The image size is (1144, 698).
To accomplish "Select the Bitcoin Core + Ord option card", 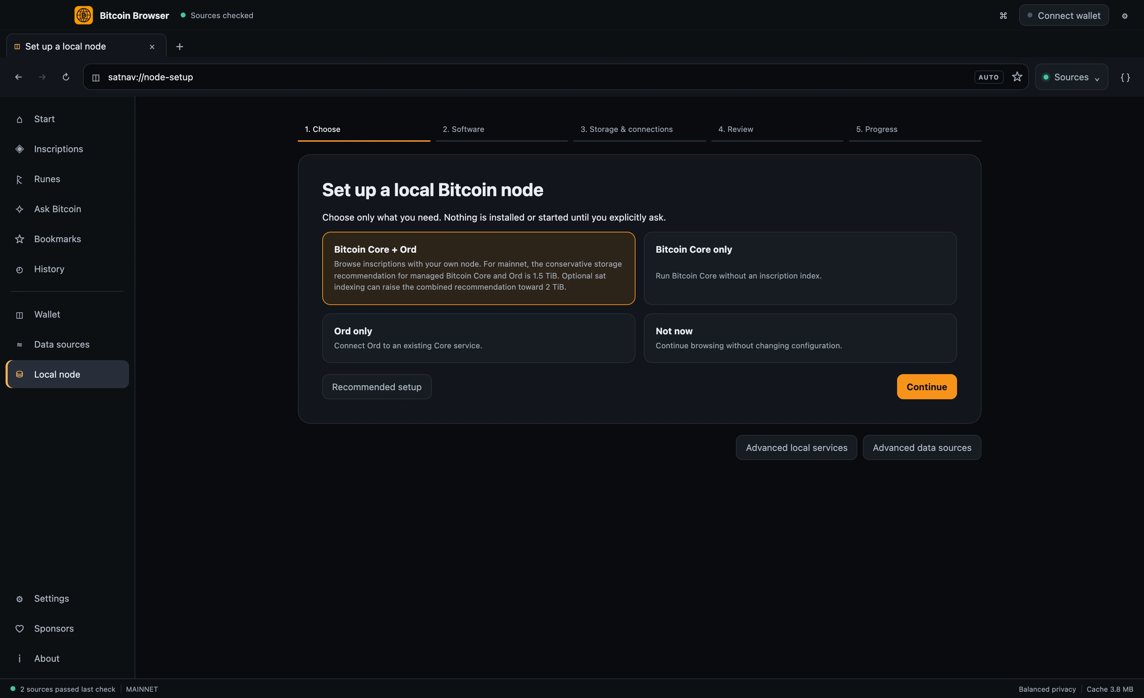I will click(479, 268).
